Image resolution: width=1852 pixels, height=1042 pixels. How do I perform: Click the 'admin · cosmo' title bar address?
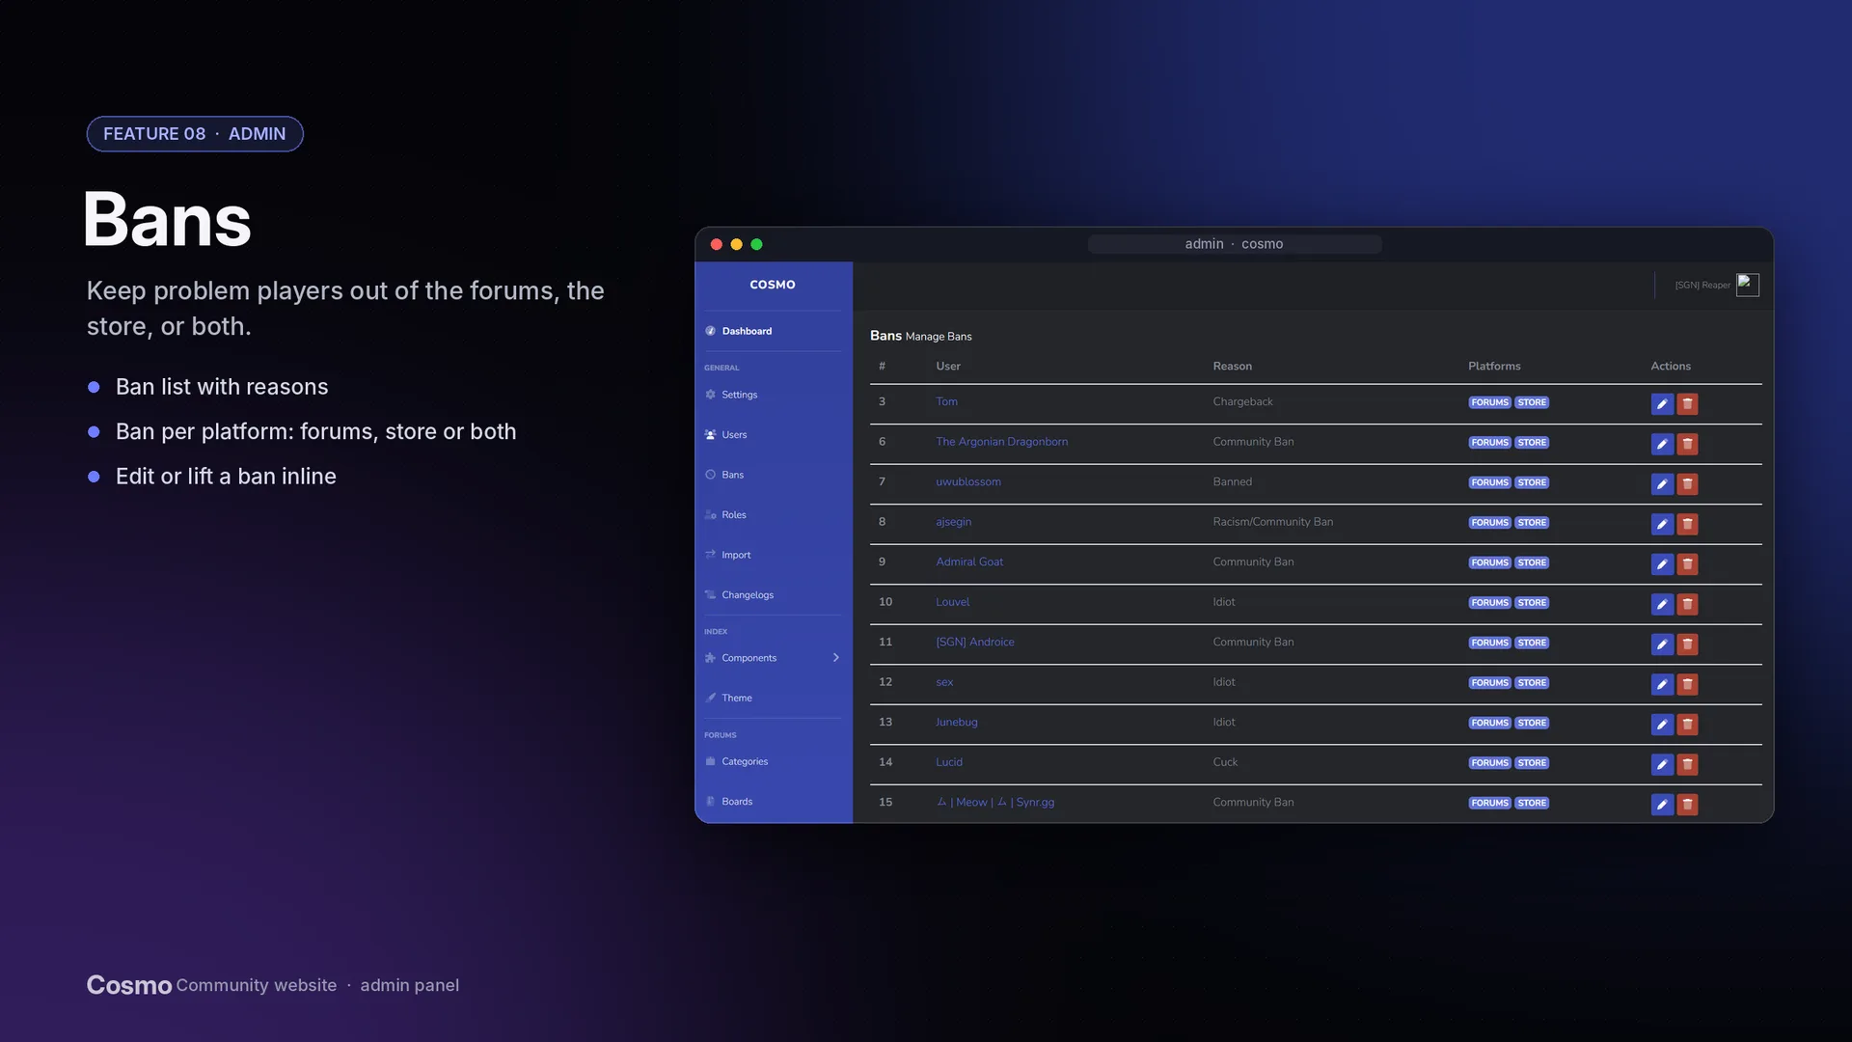[1234, 244]
